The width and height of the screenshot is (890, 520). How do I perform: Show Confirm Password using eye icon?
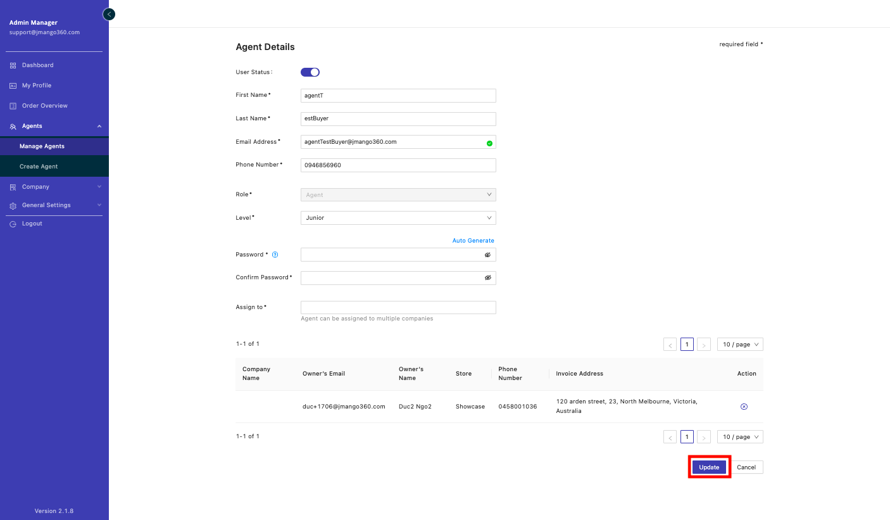coord(487,277)
